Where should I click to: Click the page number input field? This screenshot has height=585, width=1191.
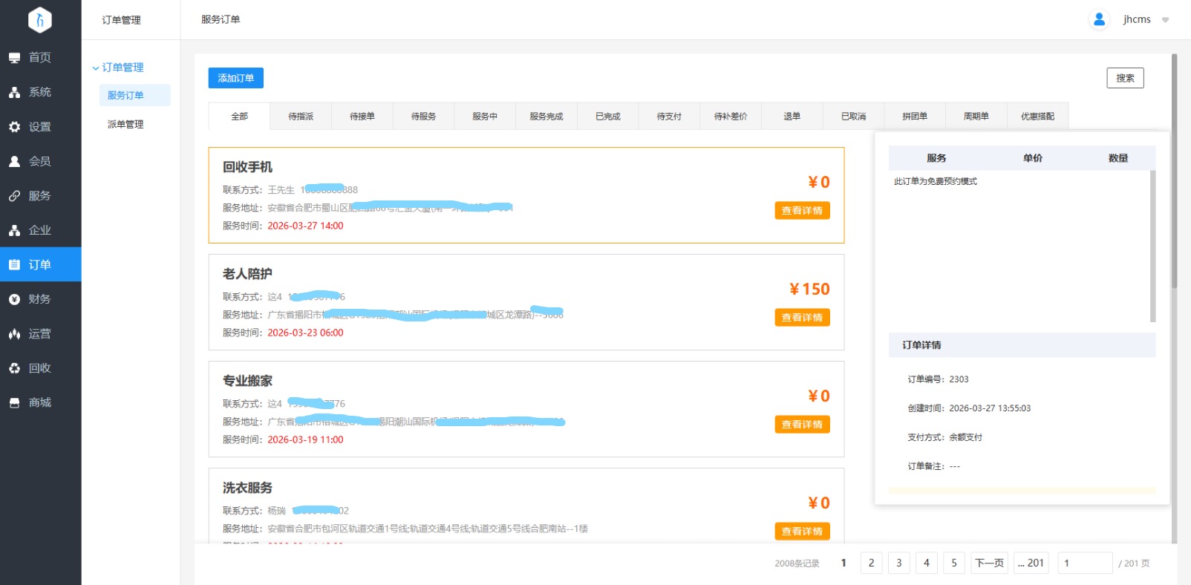pos(1085,563)
